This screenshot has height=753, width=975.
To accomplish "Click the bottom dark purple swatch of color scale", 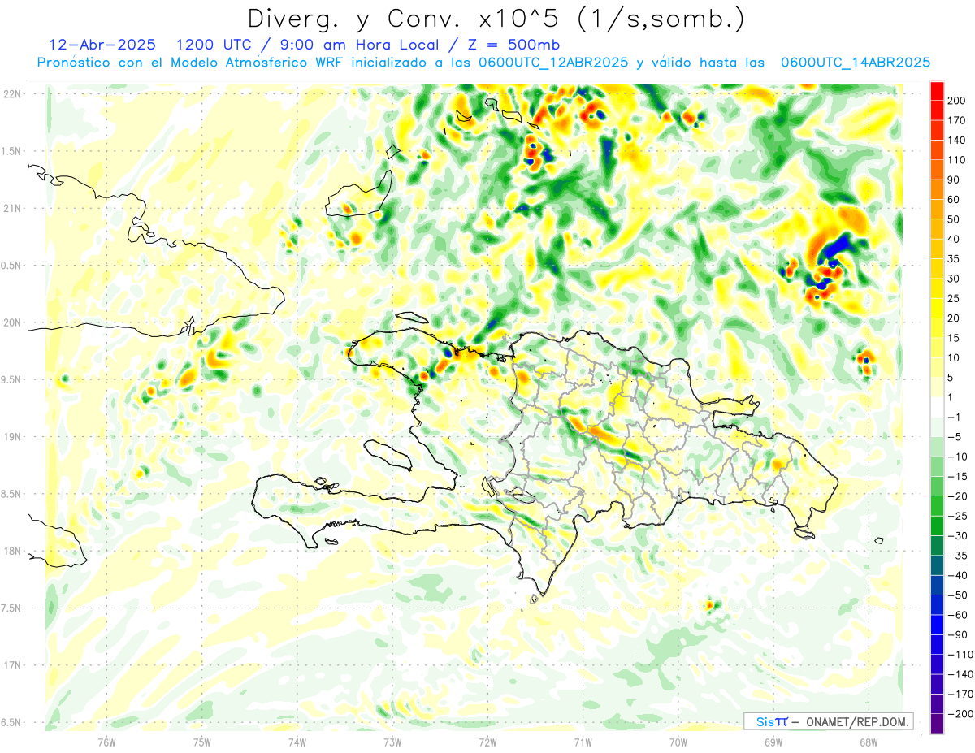I will pyautogui.click(x=937, y=724).
